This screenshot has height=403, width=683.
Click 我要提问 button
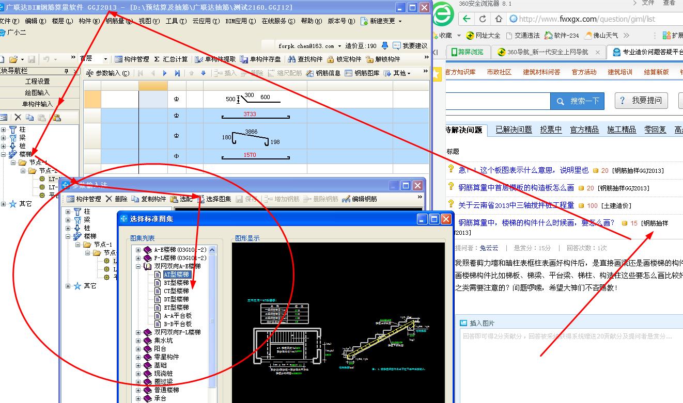tap(641, 101)
